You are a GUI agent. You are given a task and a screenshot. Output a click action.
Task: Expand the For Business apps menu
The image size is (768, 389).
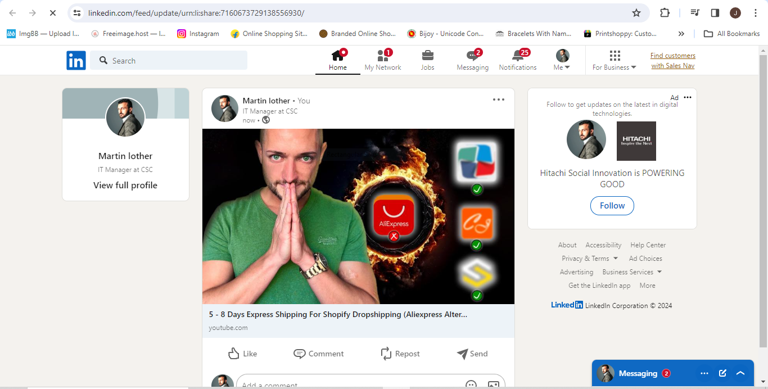click(x=615, y=60)
